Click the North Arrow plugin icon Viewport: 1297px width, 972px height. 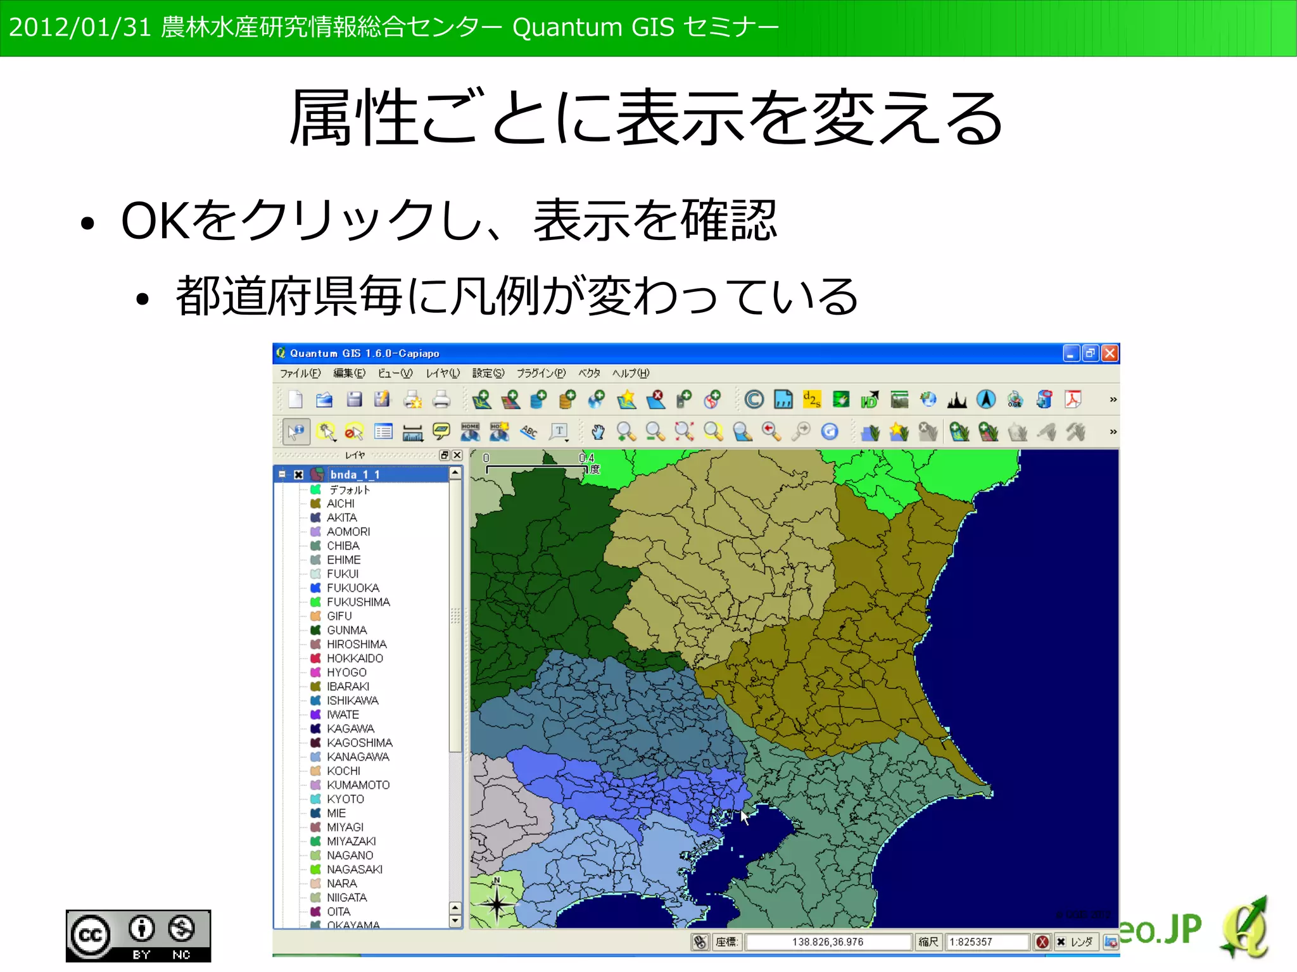(x=986, y=400)
